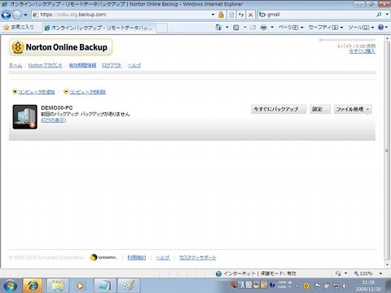Expand the Print options dropdown arrow

click(x=272, y=28)
